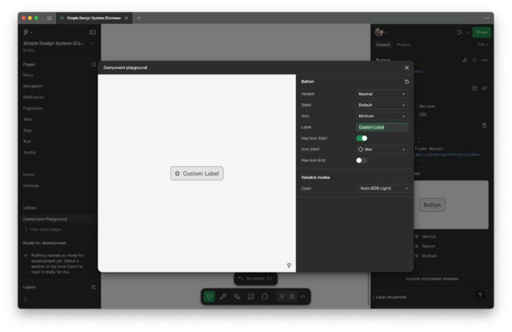Open the Color mode Auto (SDS Light) dropdown
This screenshot has width=512, height=332.
tap(384, 188)
